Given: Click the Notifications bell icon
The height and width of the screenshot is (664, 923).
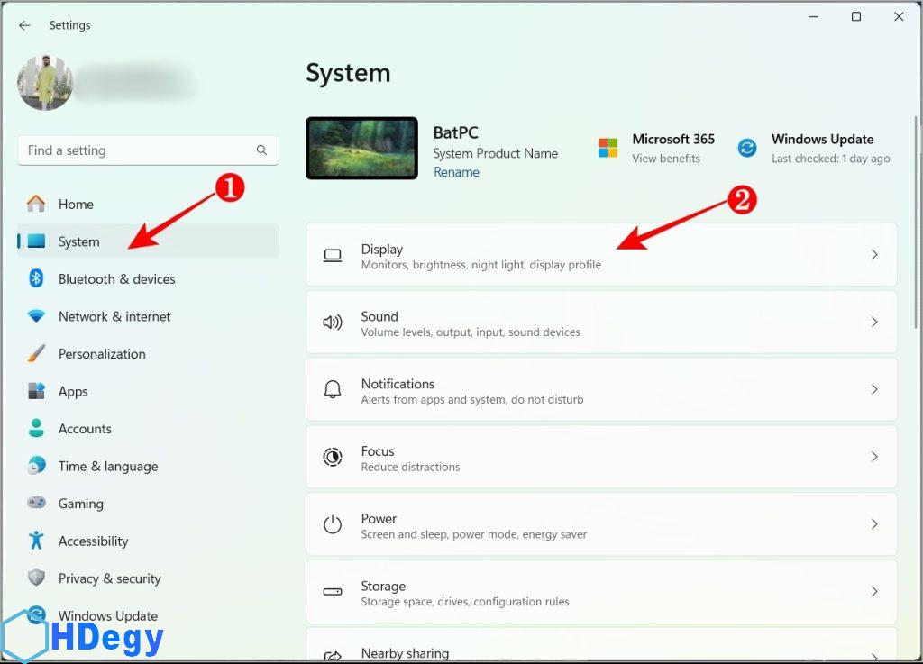Looking at the screenshot, I should click(333, 390).
